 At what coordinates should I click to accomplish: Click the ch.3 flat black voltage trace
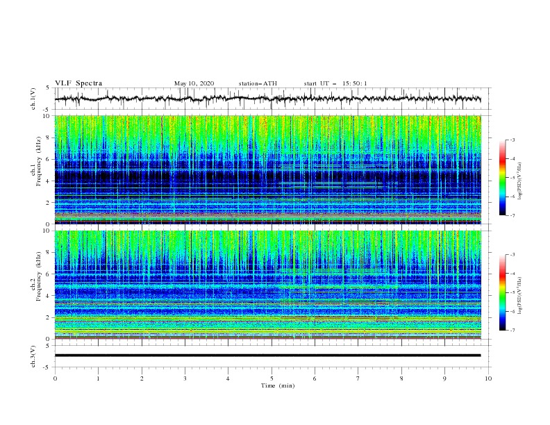(267, 356)
